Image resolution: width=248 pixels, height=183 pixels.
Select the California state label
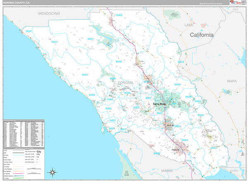(202, 35)
